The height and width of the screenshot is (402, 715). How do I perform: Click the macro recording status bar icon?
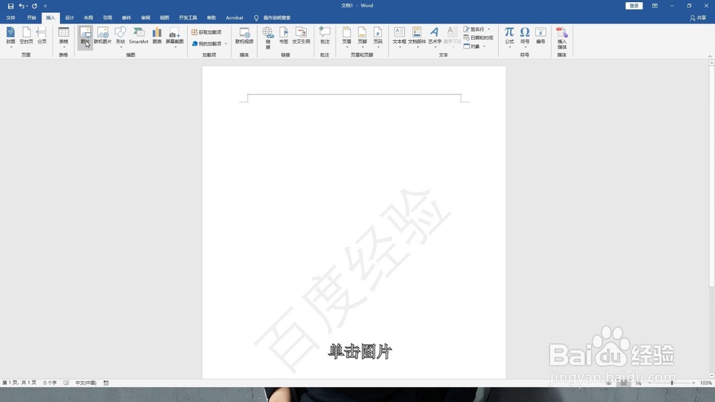(107, 383)
